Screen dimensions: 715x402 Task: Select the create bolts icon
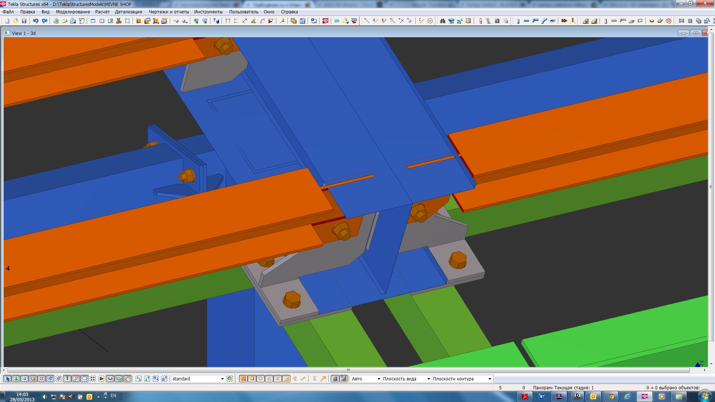point(564,21)
